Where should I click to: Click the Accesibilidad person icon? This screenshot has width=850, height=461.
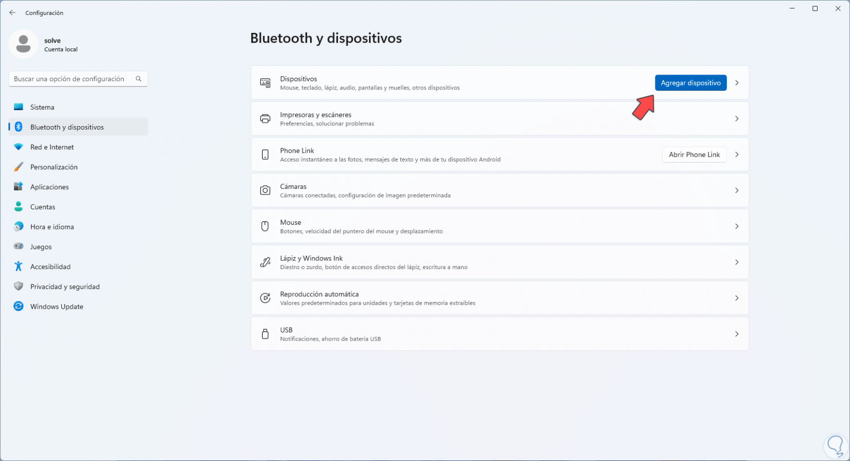pos(19,267)
